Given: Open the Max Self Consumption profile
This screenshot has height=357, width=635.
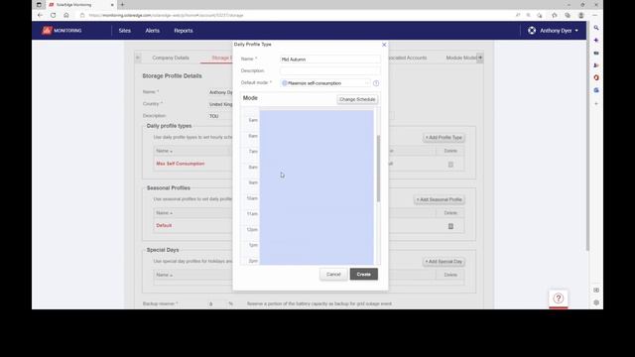Looking at the screenshot, I should click(181, 164).
